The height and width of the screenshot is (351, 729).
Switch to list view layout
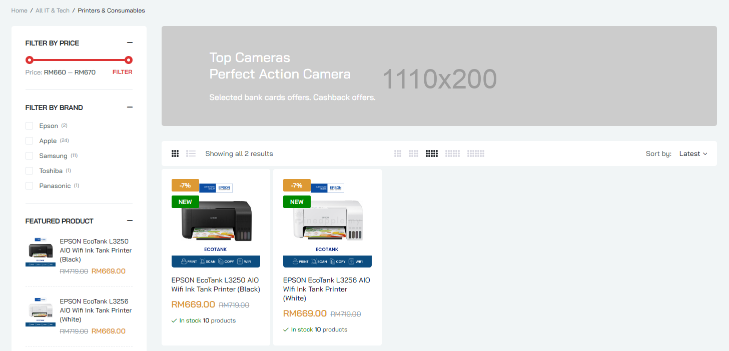[x=191, y=153]
